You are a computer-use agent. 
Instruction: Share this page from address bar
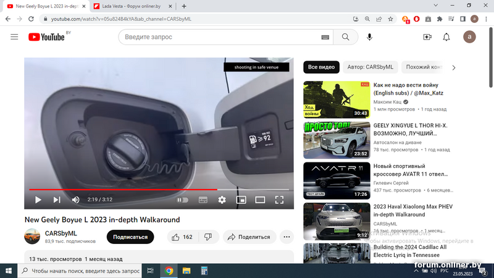tap(379, 19)
